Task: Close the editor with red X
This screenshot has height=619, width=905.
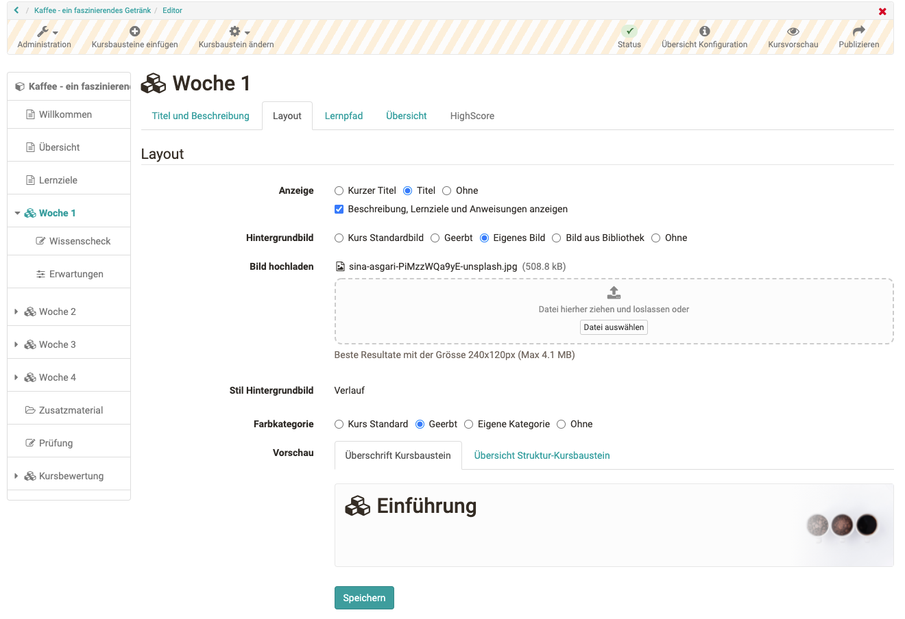Action: (882, 12)
